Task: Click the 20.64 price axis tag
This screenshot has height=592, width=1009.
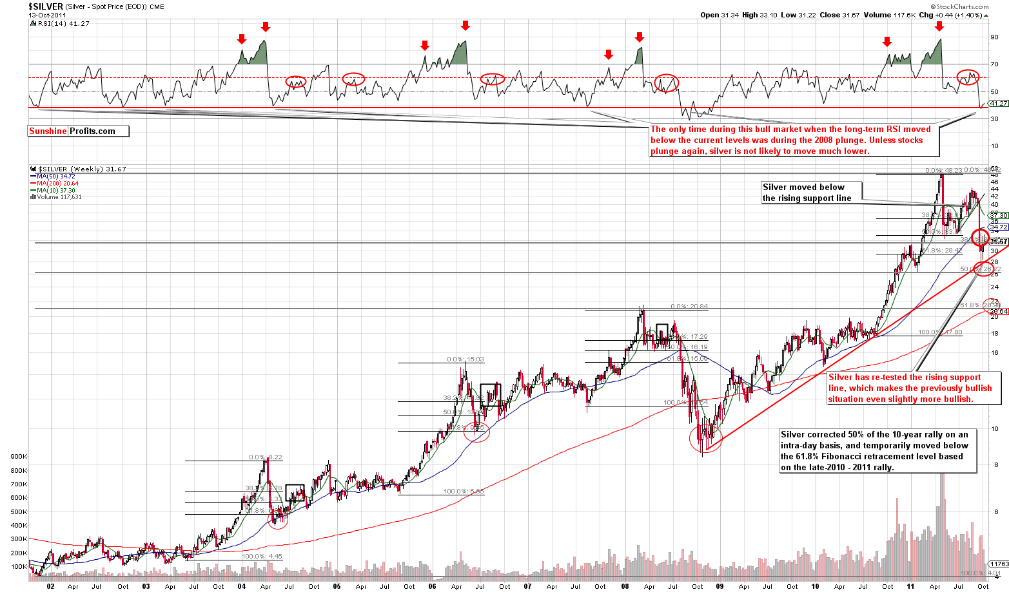Action: (x=998, y=311)
